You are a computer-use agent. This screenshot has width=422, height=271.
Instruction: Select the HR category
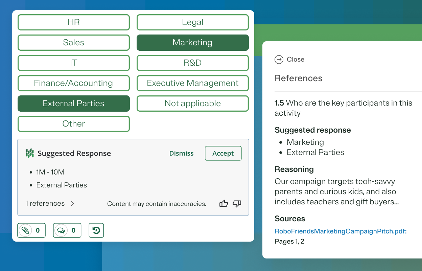pyautogui.click(x=73, y=22)
